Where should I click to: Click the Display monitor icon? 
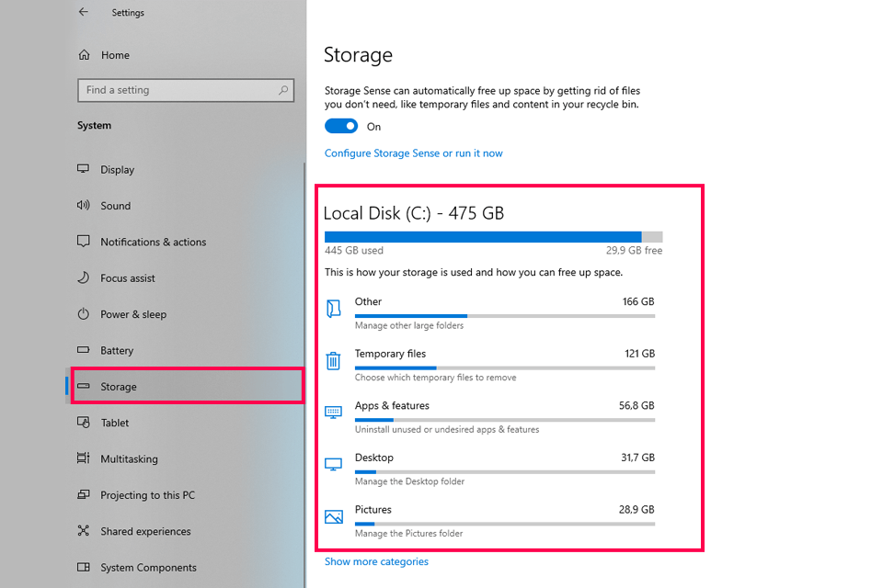[x=84, y=169]
